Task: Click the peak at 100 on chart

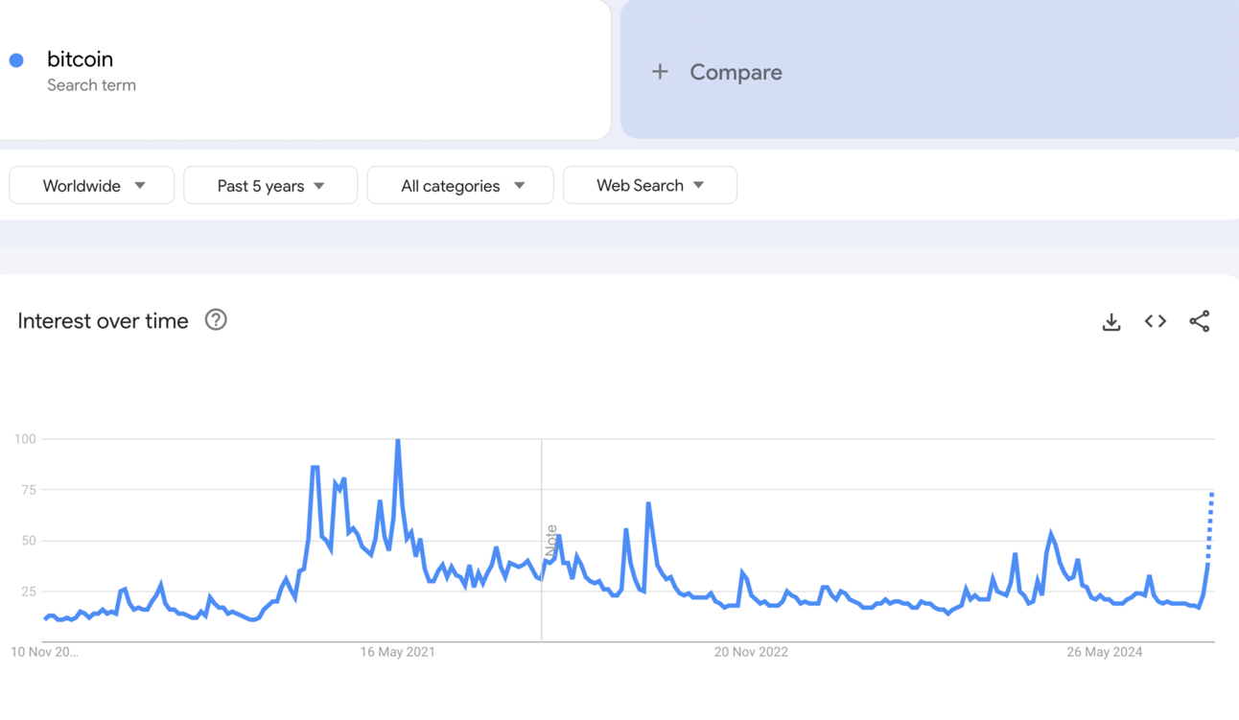Action: 398,441
